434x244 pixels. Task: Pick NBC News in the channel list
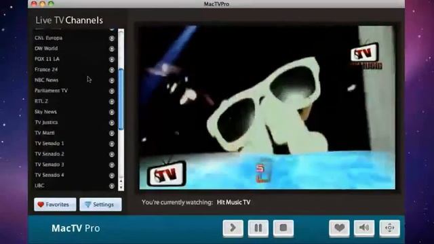[47, 80]
